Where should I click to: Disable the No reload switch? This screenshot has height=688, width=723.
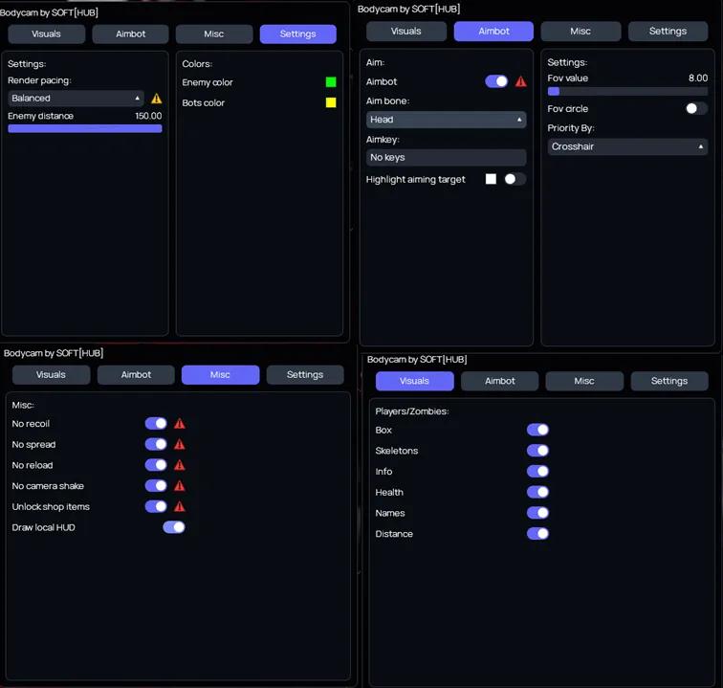pyautogui.click(x=156, y=465)
